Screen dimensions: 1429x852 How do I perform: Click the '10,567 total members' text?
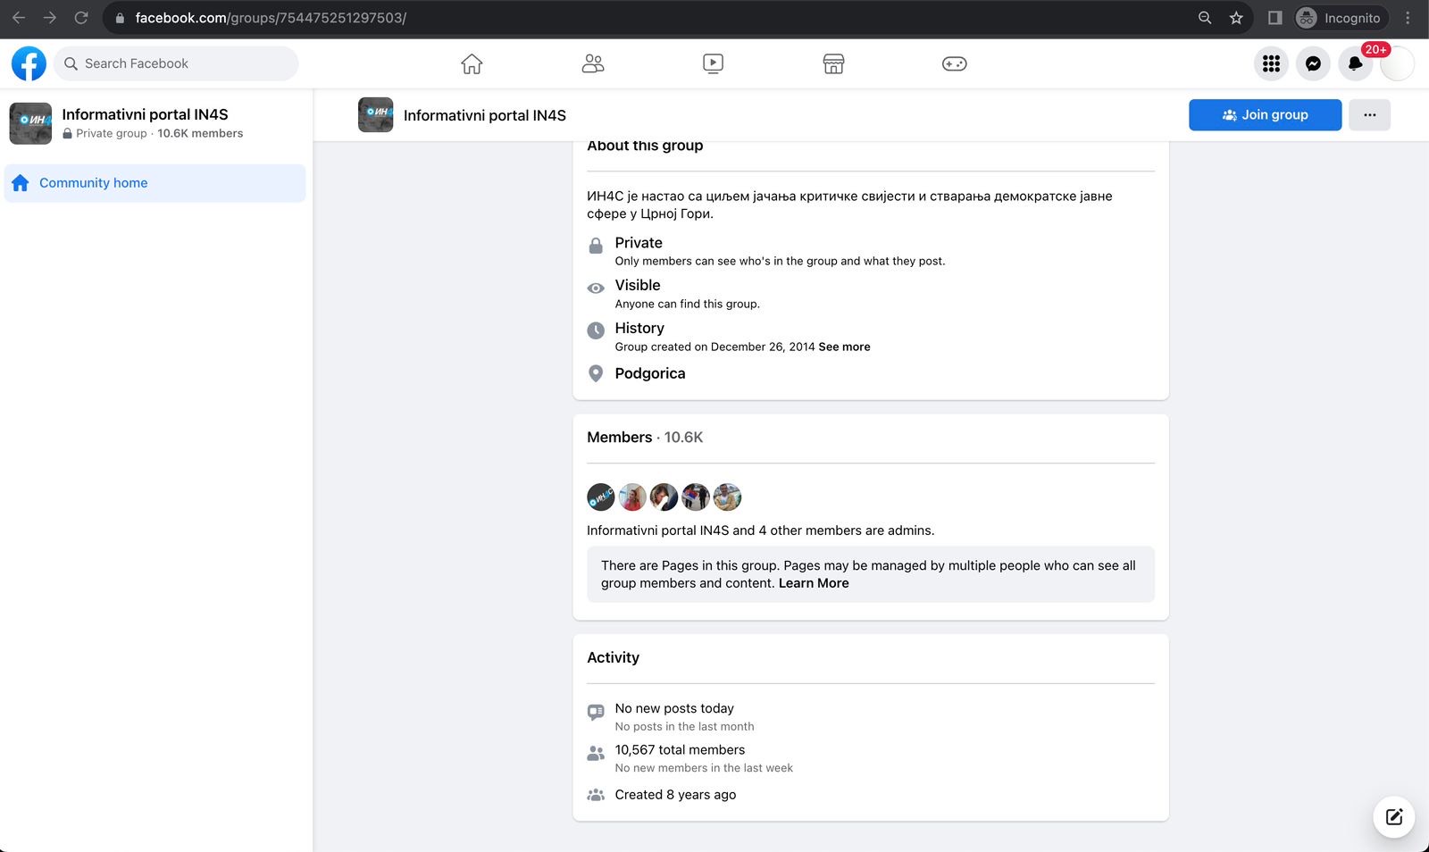click(680, 750)
